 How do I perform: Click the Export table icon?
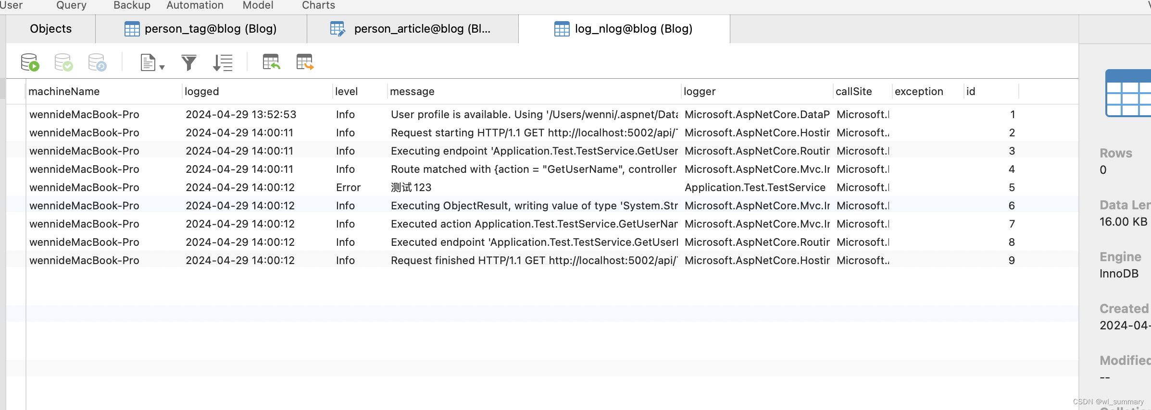tap(305, 62)
